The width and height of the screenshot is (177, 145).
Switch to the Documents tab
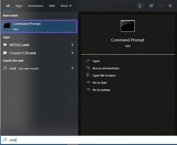[36, 6]
